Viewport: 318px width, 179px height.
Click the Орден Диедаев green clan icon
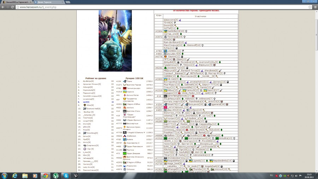[125, 154]
